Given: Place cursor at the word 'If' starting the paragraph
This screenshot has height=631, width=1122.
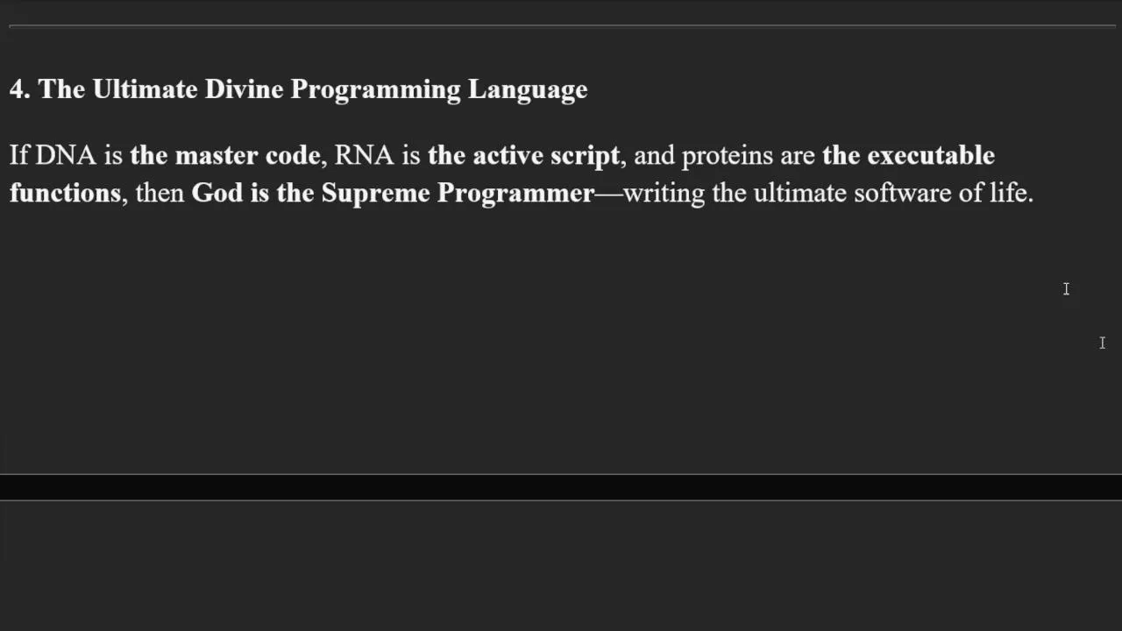Looking at the screenshot, I should [18, 155].
